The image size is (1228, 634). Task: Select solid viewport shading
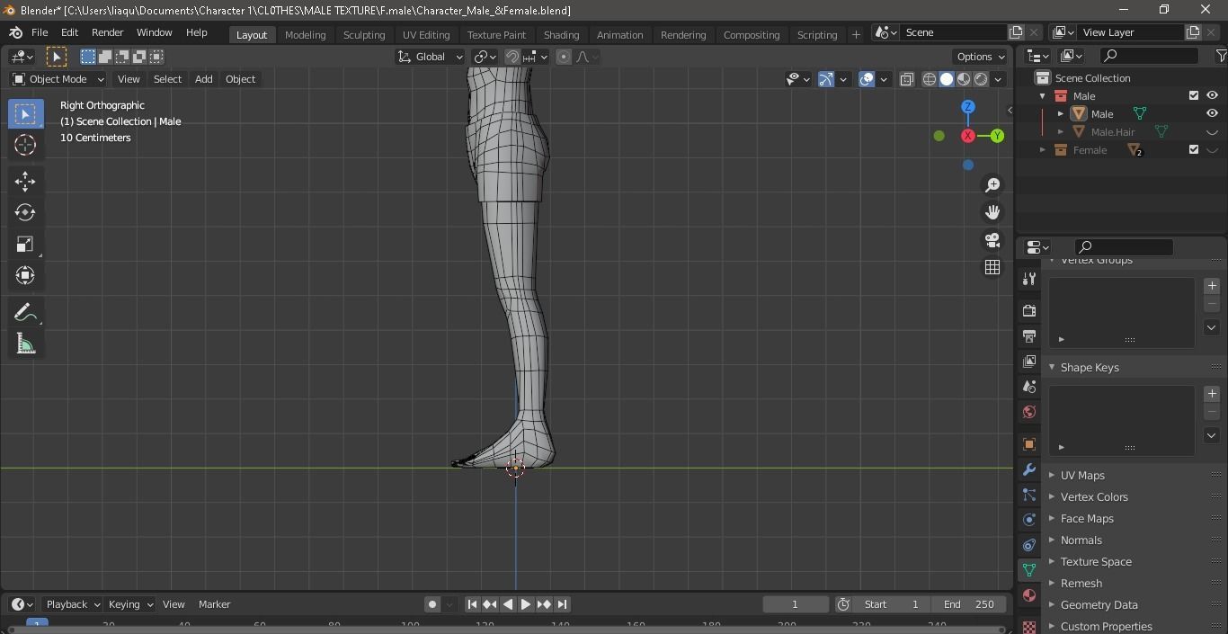947,79
